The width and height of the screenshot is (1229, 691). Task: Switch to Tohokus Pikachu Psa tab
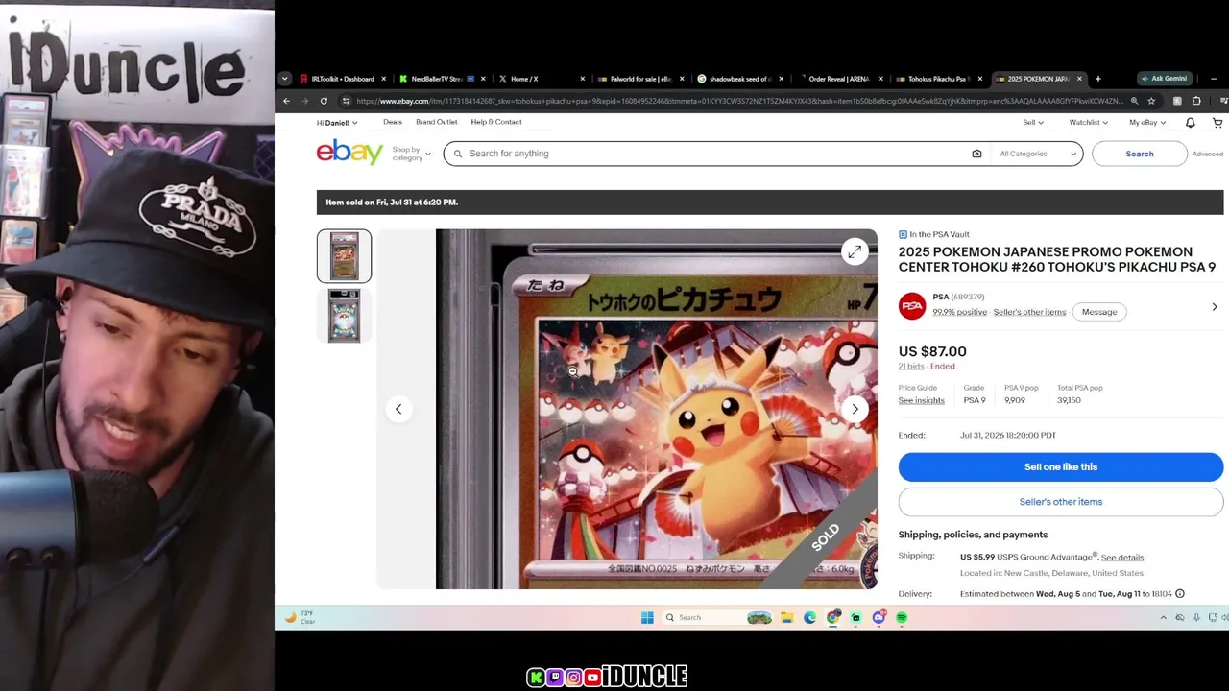(x=939, y=79)
